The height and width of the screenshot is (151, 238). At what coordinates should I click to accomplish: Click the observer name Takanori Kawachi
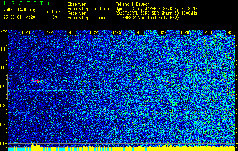[x=134, y=4]
